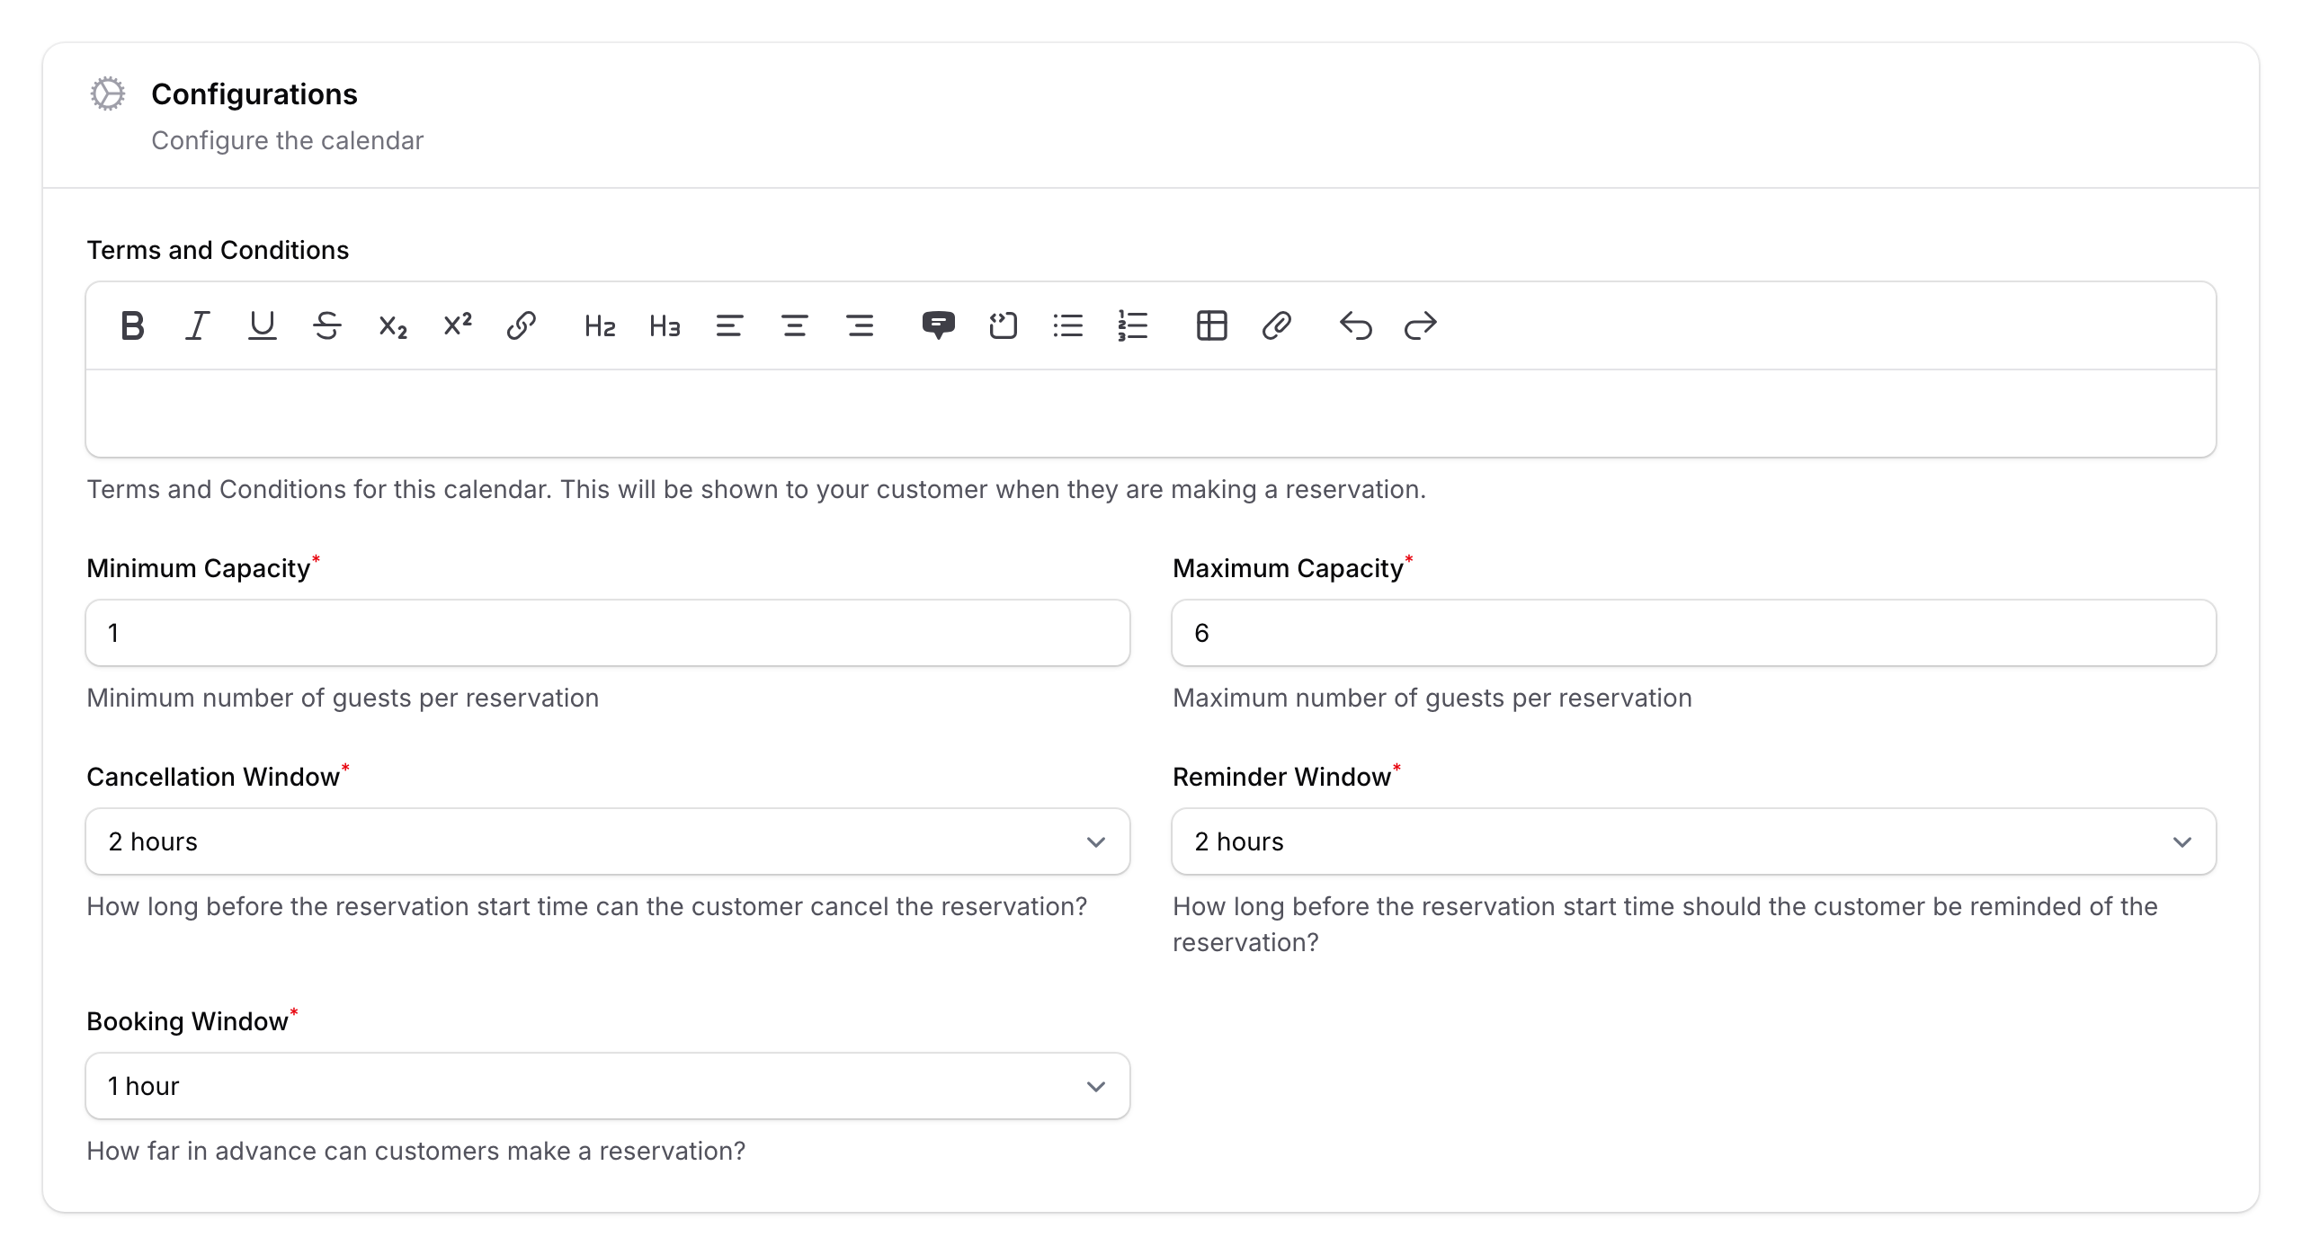2302x1255 pixels.
Task: Insert a blockquote in the editor
Action: tap(939, 325)
